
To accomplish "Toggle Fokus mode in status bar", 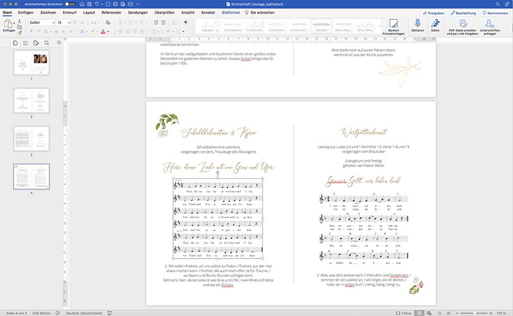I will (404, 313).
